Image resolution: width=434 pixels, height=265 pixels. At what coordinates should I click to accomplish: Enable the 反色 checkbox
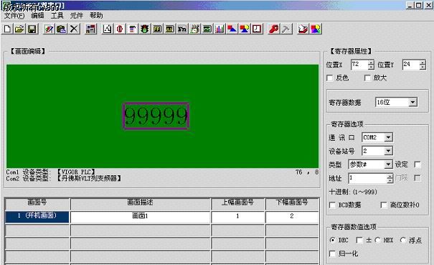pos(330,78)
